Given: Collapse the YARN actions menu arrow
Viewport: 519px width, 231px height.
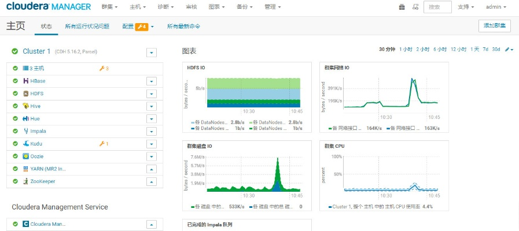Looking at the screenshot, I should pyautogui.click(x=152, y=169).
